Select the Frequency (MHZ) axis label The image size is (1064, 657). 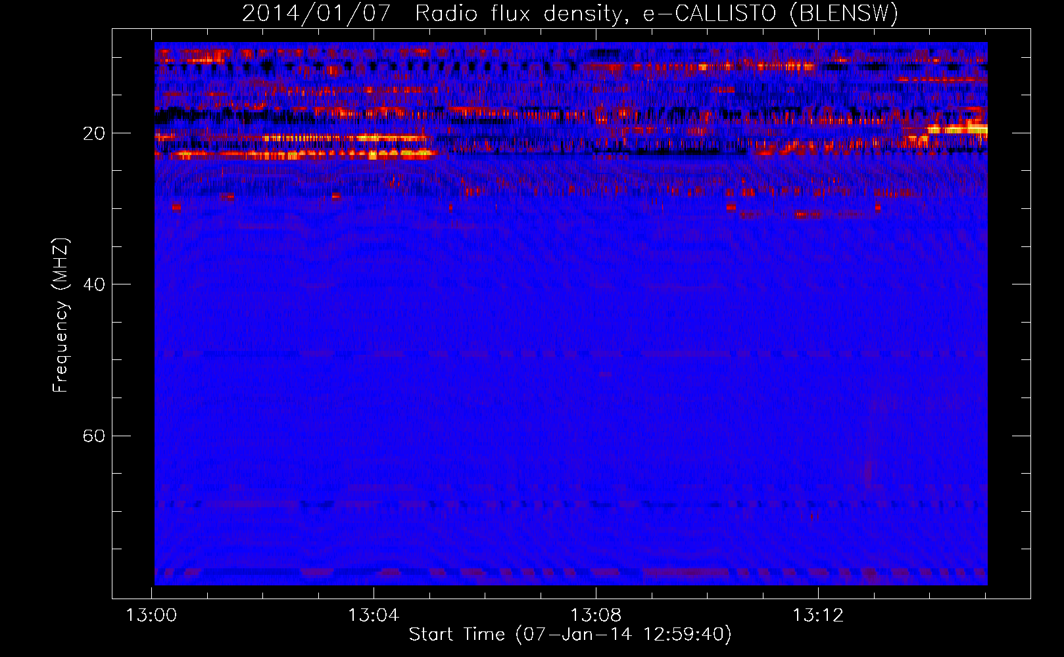60,315
